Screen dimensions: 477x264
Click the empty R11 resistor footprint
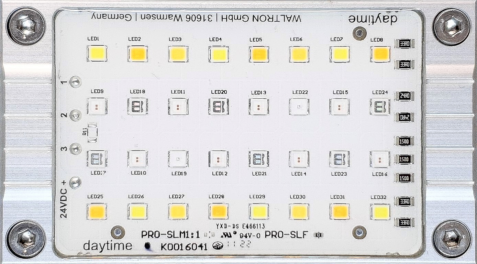[93, 133]
